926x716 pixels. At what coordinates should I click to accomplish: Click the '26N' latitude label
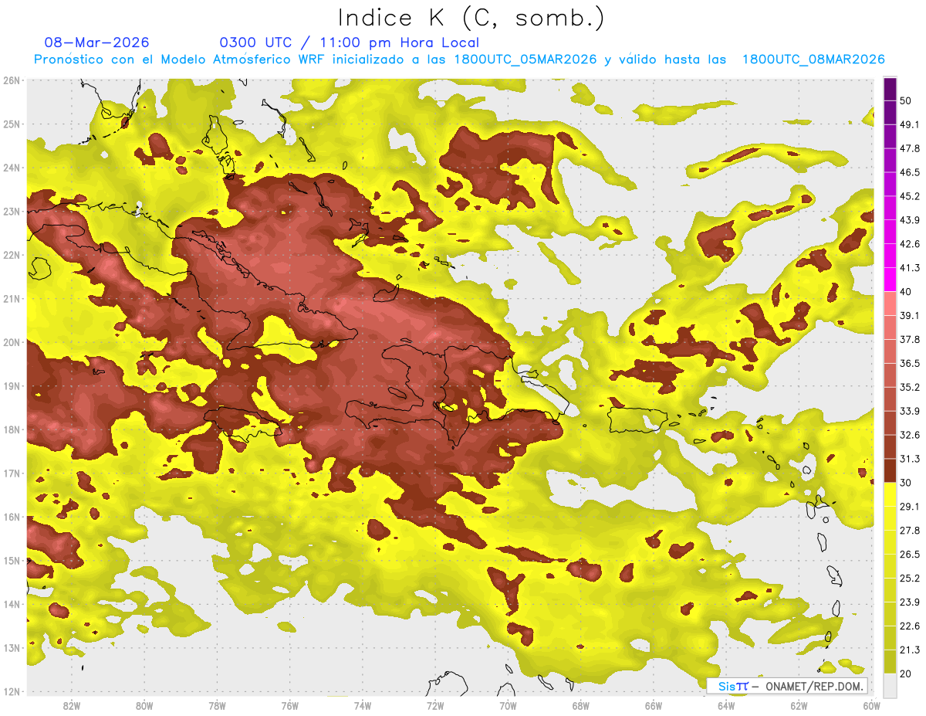pyautogui.click(x=12, y=80)
